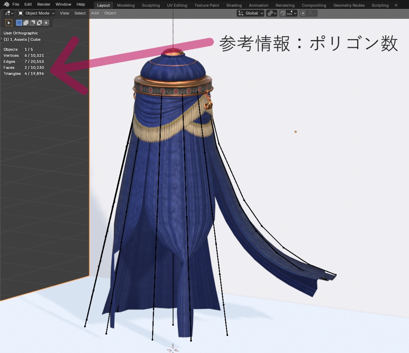This screenshot has width=409, height=353.
Task: Click the Vertices 6 / 10,321 statistic
Action: click(24, 55)
